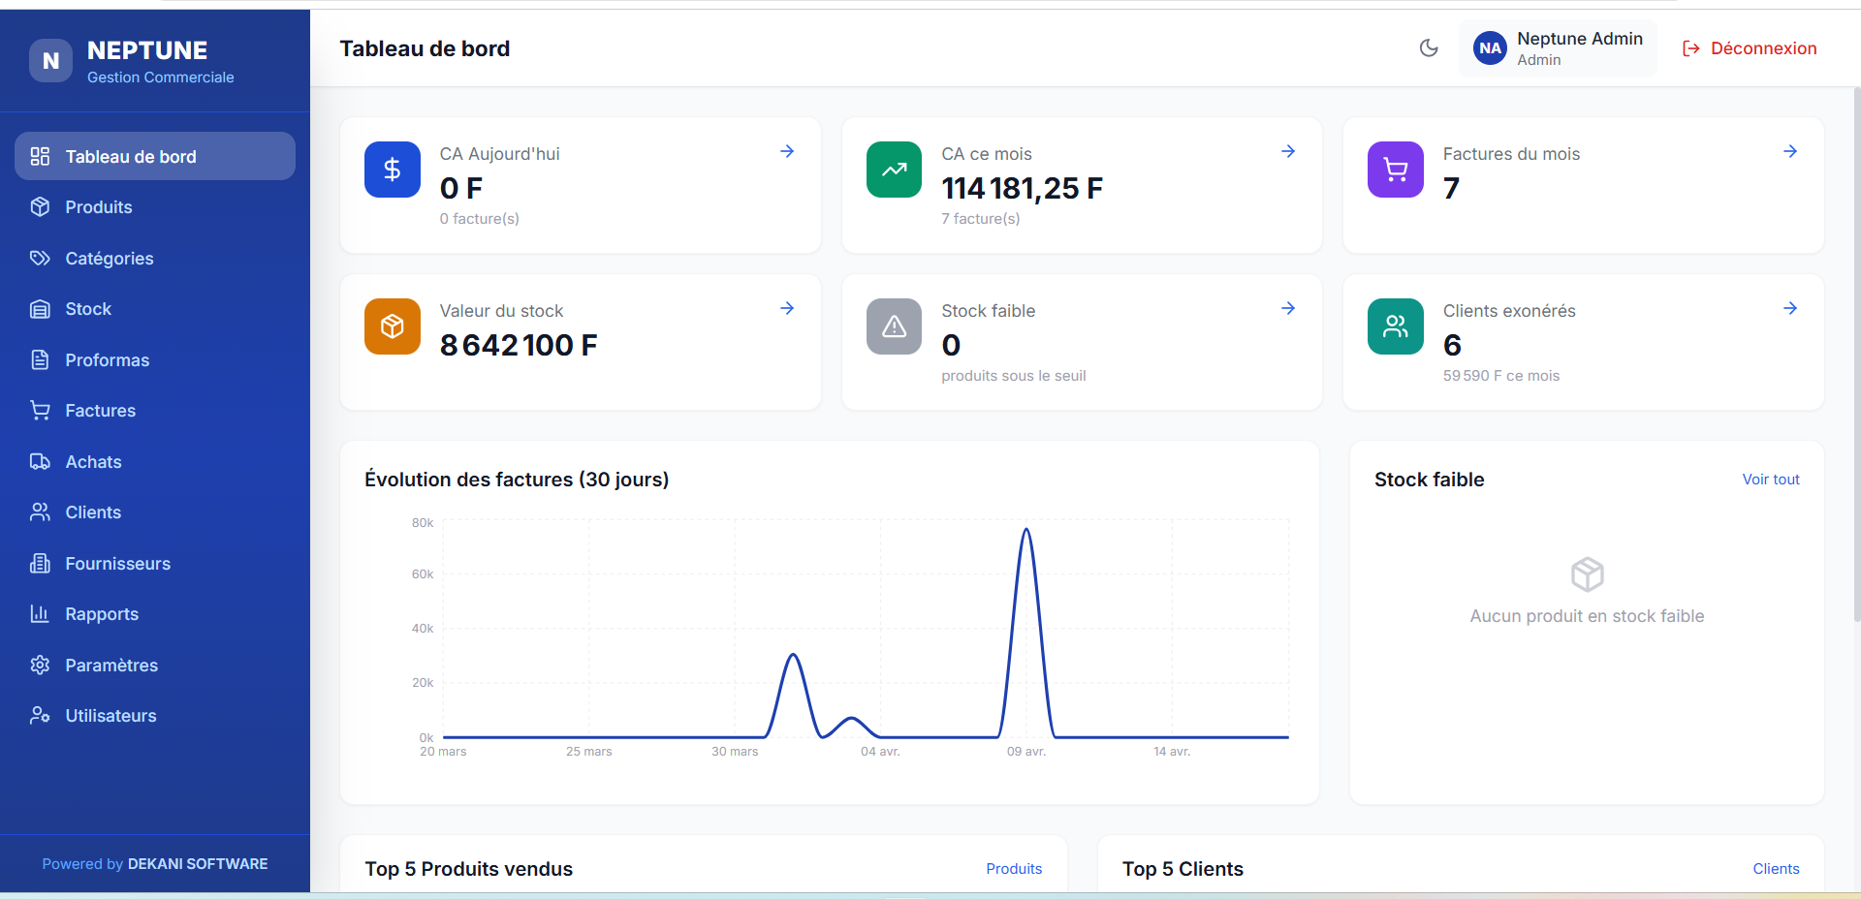The height and width of the screenshot is (899, 1861).
Task: Expand Stock faible card arrow
Action: click(1288, 308)
